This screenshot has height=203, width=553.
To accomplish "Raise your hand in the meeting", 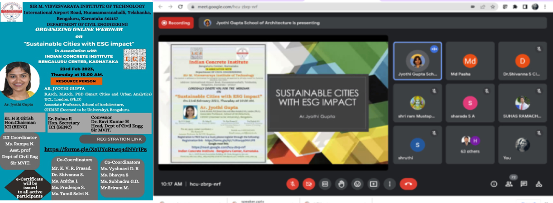I will [x=341, y=184].
